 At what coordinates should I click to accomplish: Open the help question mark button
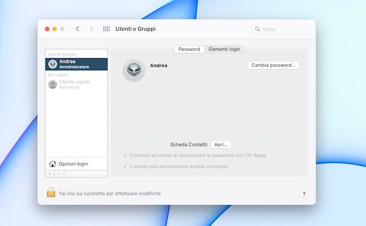(x=304, y=194)
